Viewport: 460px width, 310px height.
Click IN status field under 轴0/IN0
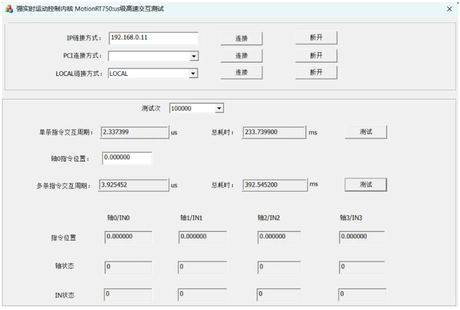[128, 295]
